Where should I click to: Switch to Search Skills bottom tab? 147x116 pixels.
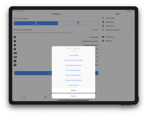(24, 97)
